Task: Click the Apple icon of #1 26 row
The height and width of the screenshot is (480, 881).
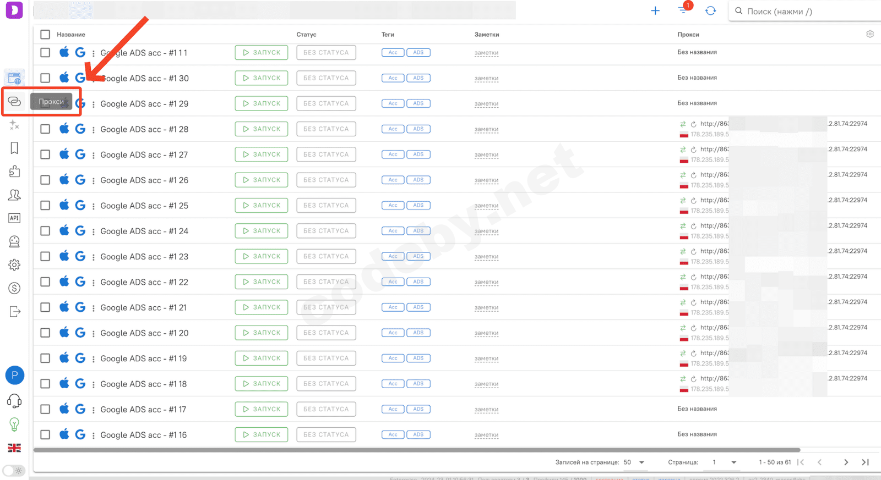Action: (x=64, y=180)
